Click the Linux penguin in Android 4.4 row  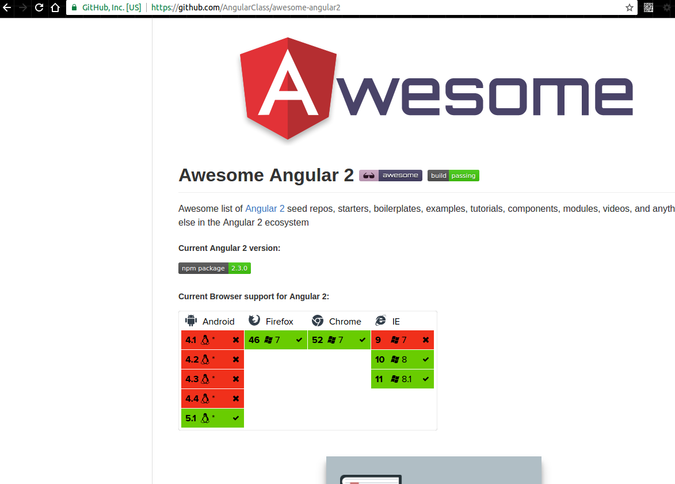pyautogui.click(x=205, y=398)
